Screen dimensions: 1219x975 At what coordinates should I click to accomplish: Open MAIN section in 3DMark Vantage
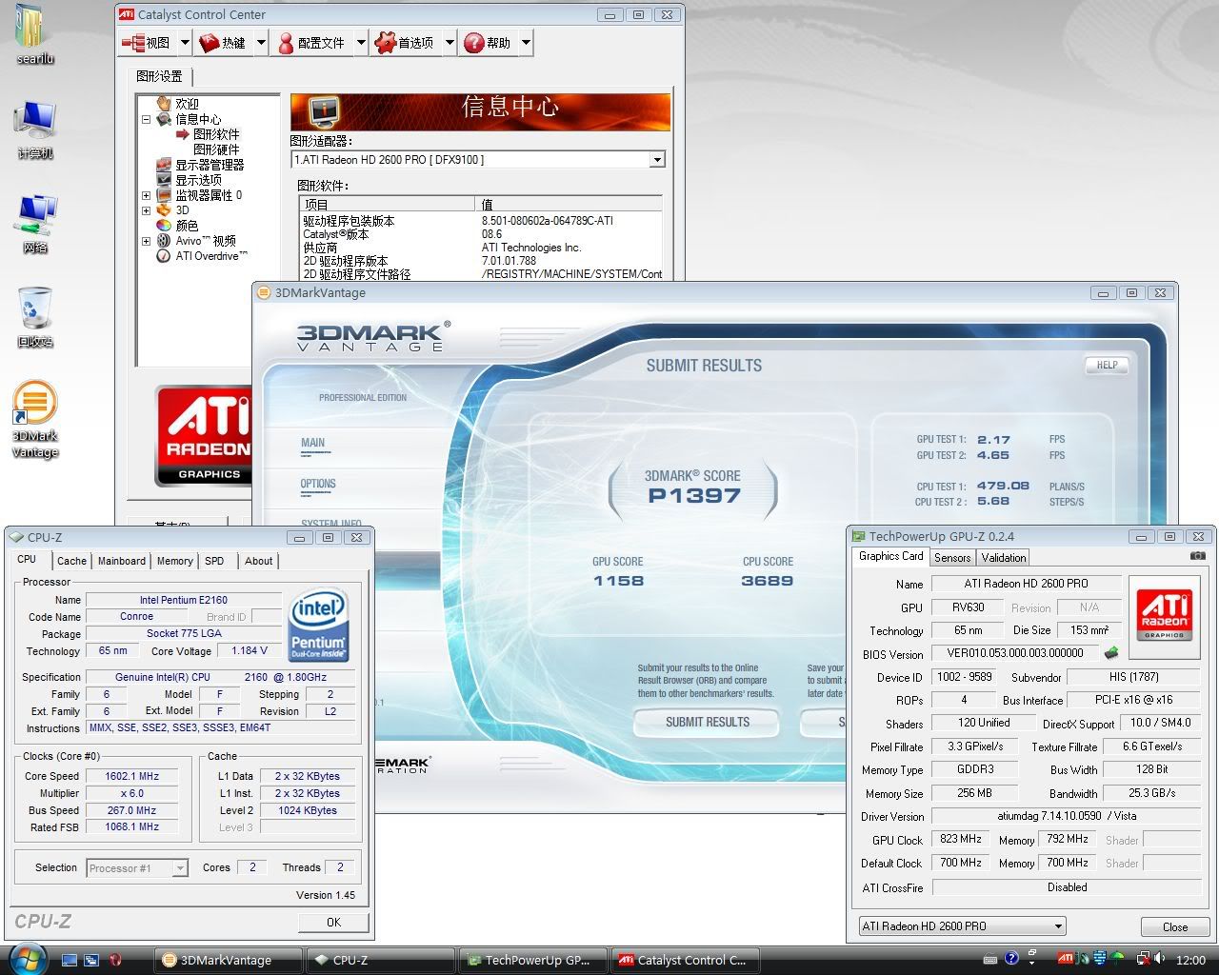[x=312, y=443]
